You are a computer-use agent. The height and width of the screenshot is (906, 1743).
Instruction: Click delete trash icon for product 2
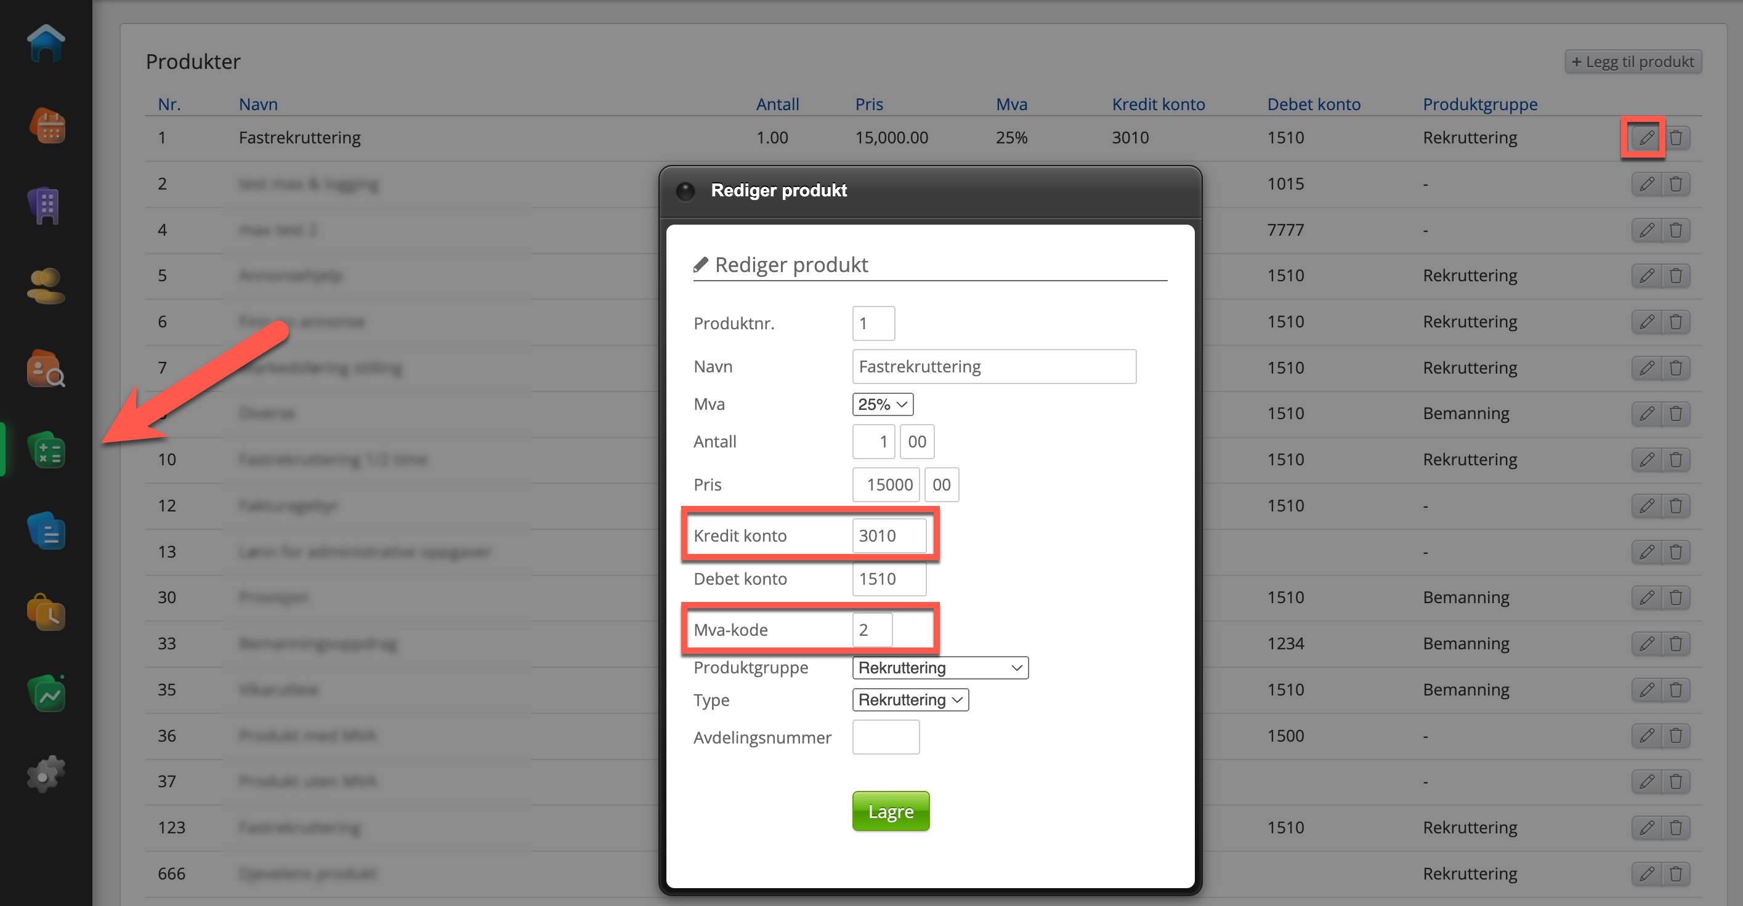point(1675,184)
